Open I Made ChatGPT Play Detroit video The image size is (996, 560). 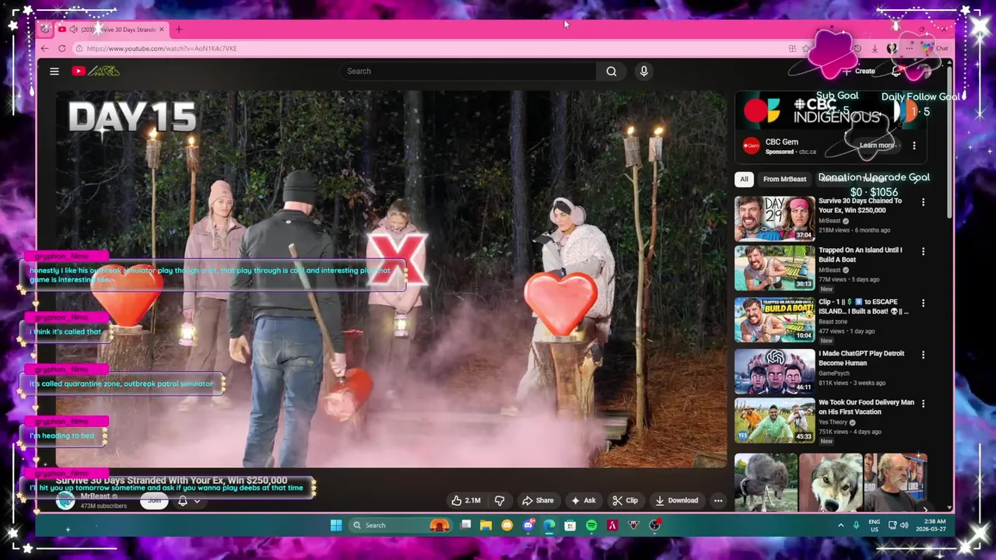click(774, 371)
